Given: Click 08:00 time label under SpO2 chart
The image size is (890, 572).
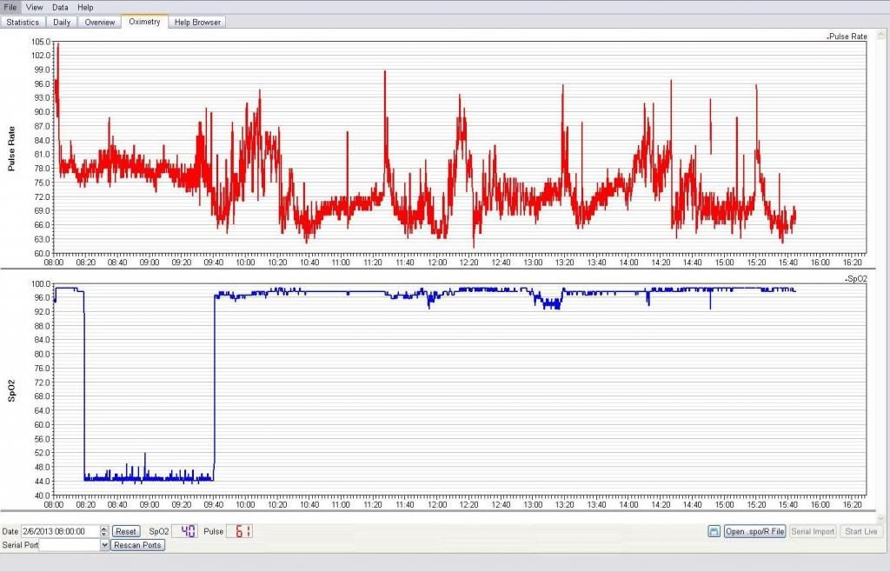Looking at the screenshot, I should click(x=54, y=504).
